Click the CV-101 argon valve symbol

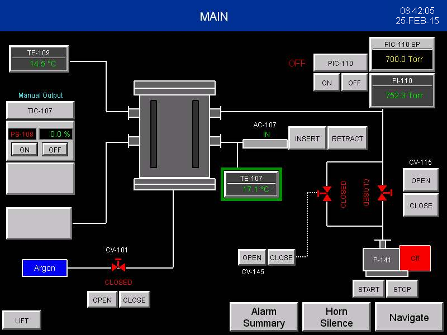[118, 266]
